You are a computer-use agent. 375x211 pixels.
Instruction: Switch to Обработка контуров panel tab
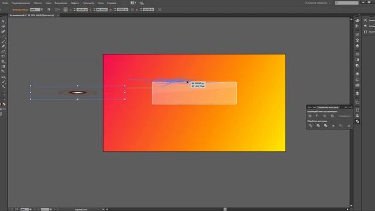328,107
